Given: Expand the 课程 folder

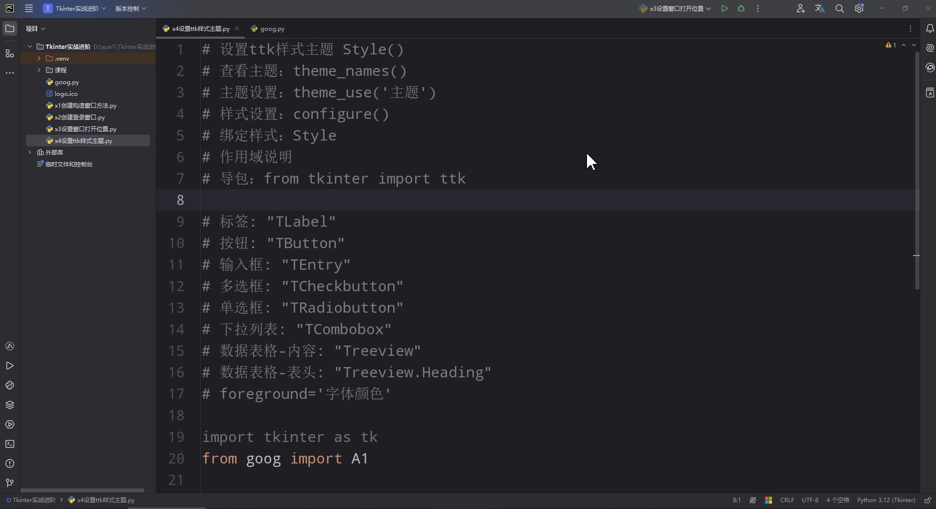Looking at the screenshot, I should [x=39, y=70].
